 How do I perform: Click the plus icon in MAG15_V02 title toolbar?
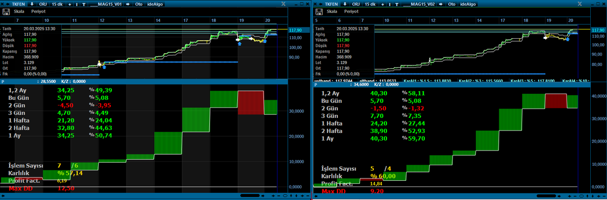[383, 5]
